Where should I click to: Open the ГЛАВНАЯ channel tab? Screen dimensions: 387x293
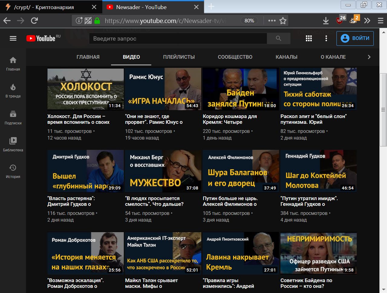[x=88, y=57]
